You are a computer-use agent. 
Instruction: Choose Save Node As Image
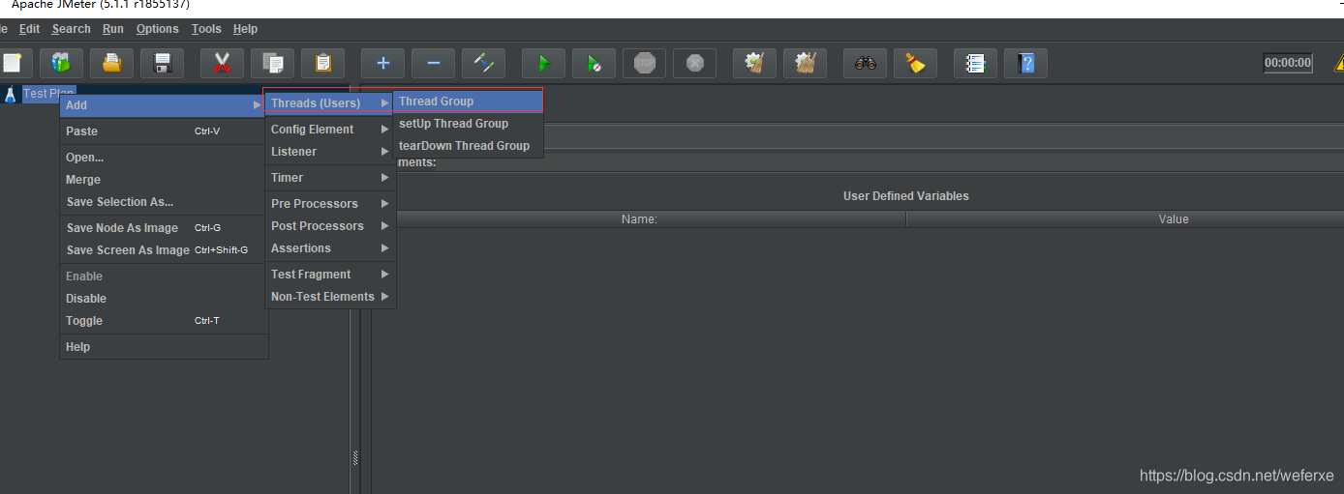pos(164,228)
